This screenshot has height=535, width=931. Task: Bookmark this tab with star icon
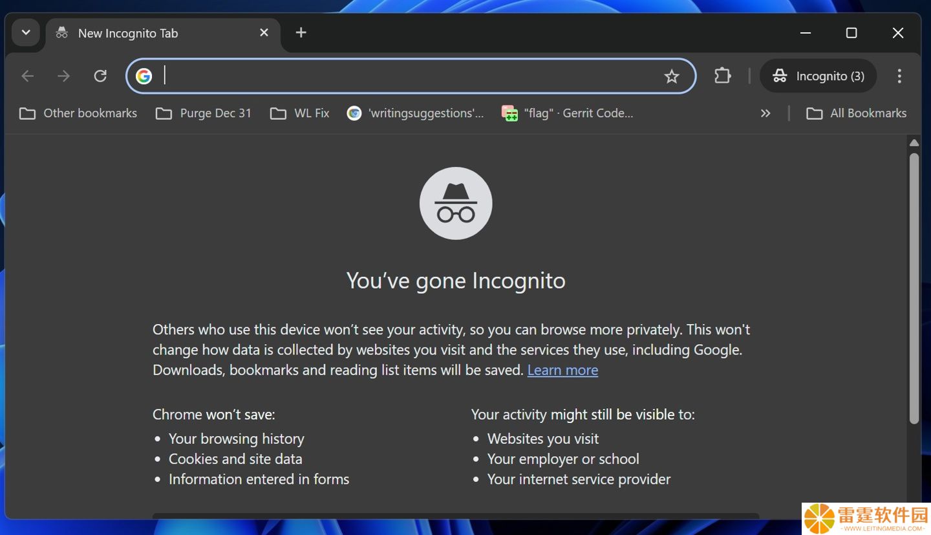pyautogui.click(x=672, y=76)
